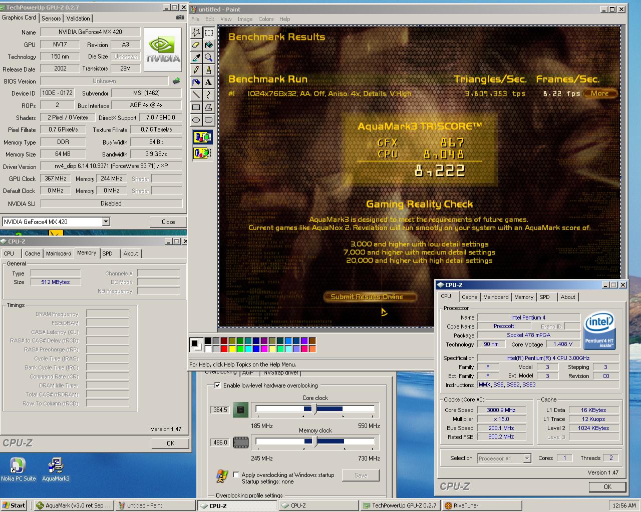Click the Save button in RivaTuner
The height and width of the screenshot is (512, 641).
[x=361, y=475]
